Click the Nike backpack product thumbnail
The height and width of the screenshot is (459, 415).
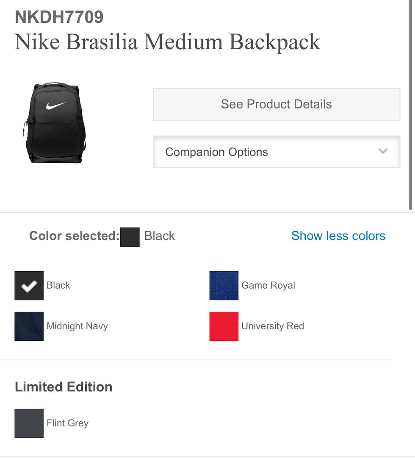pyautogui.click(x=54, y=123)
